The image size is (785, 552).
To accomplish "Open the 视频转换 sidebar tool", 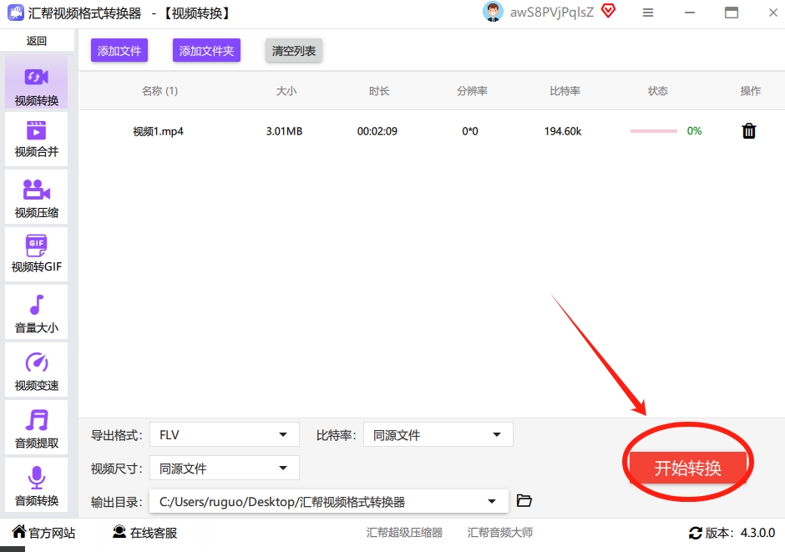I will [x=37, y=83].
